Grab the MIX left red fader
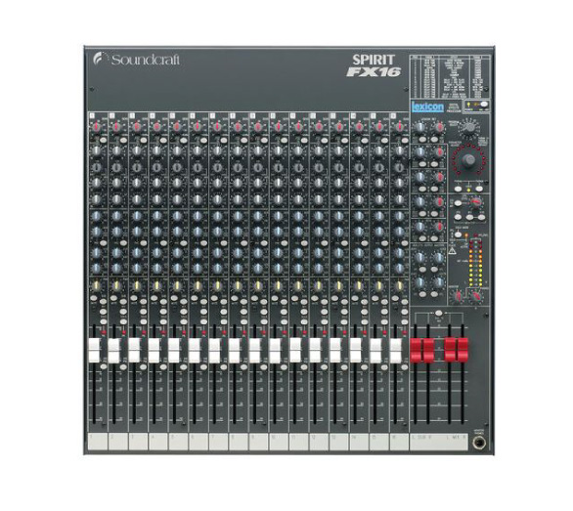 450,351
